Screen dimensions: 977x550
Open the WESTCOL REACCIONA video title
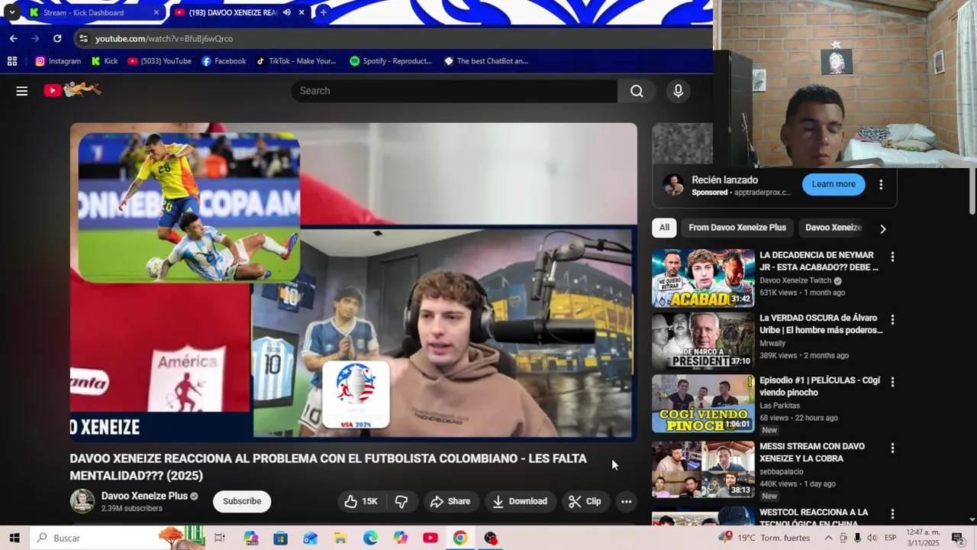pos(814,518)
